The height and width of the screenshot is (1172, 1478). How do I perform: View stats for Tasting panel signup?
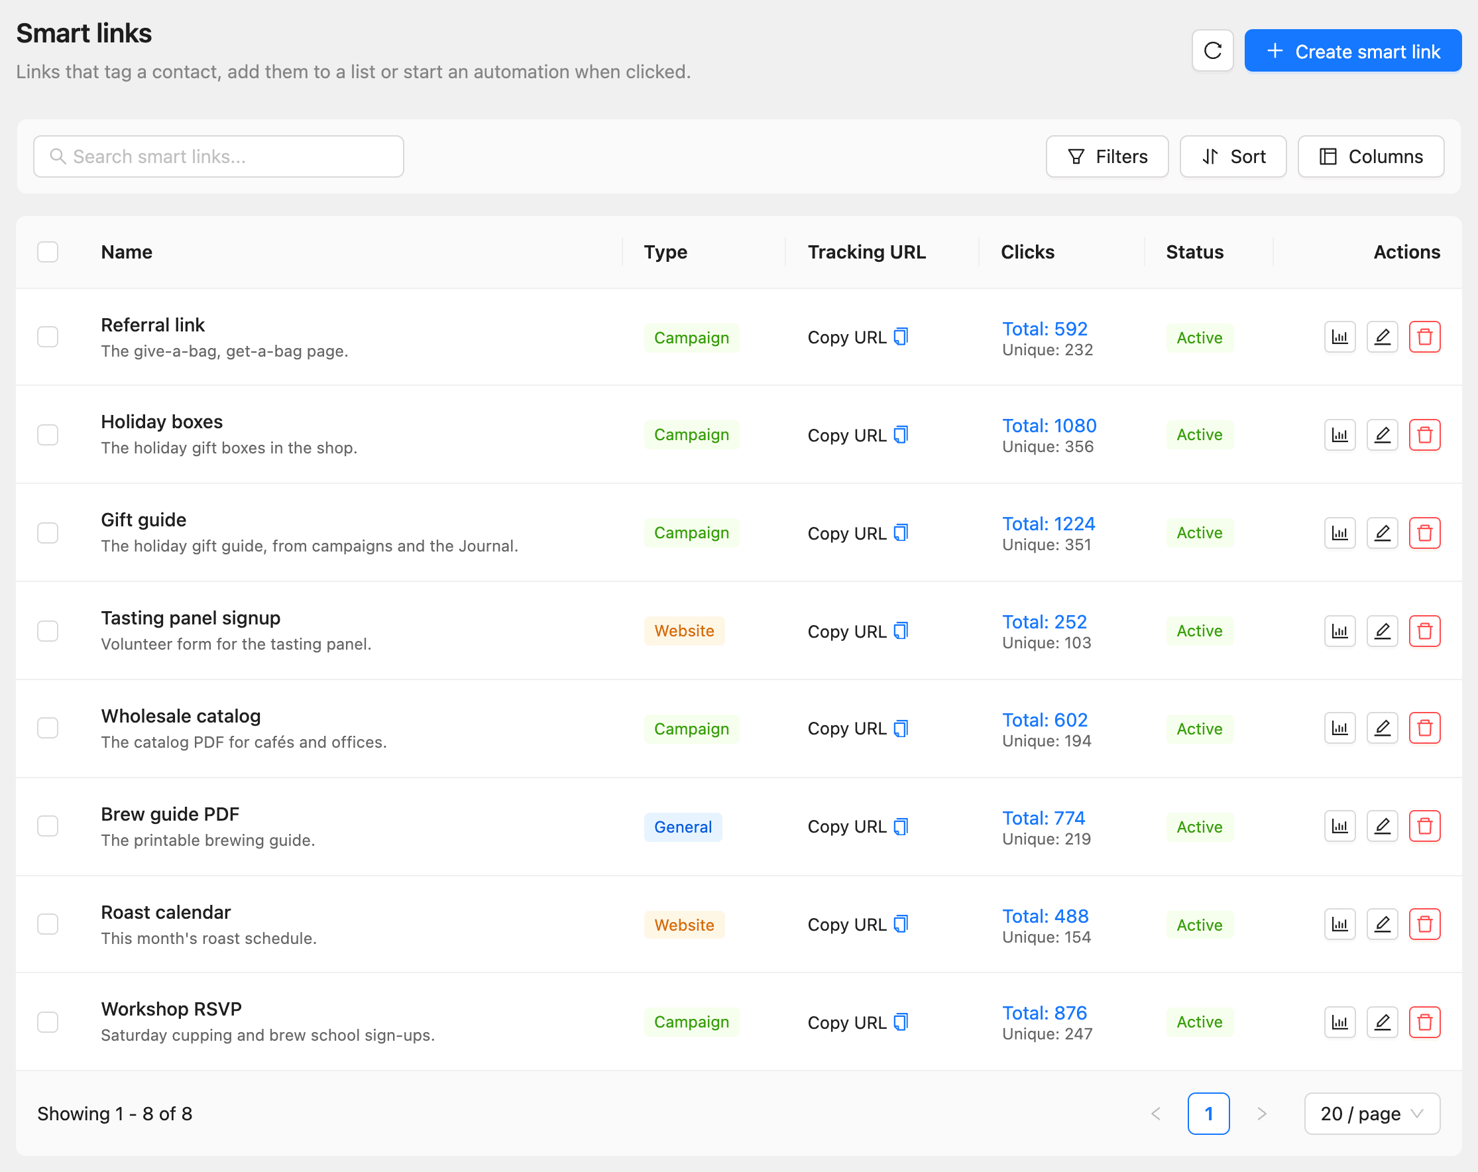[x=1339, y=631]
